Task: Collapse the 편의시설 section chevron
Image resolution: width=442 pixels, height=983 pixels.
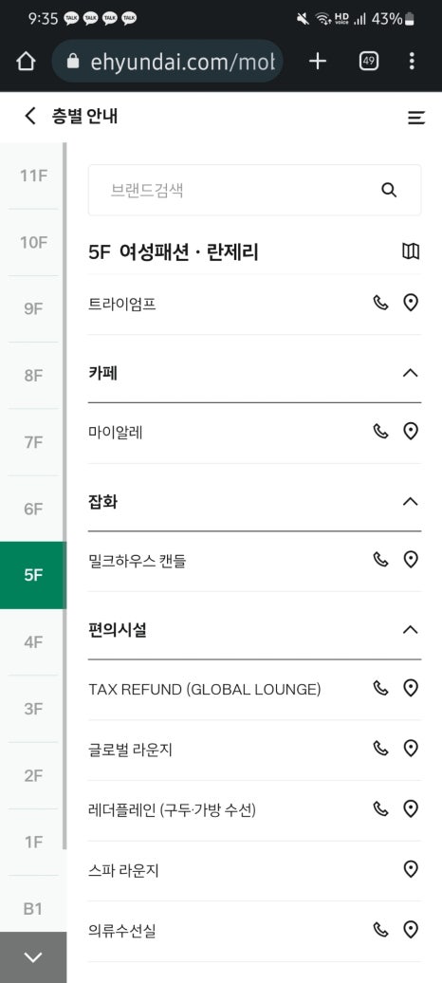Action: (x=410, y=630)
